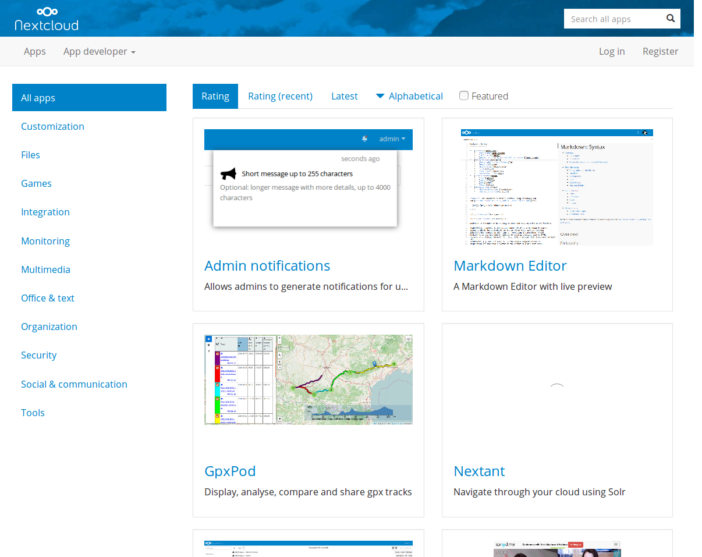702x557 pixels.
Task: Open the Office & text category
Action: (x=48, y=298)
